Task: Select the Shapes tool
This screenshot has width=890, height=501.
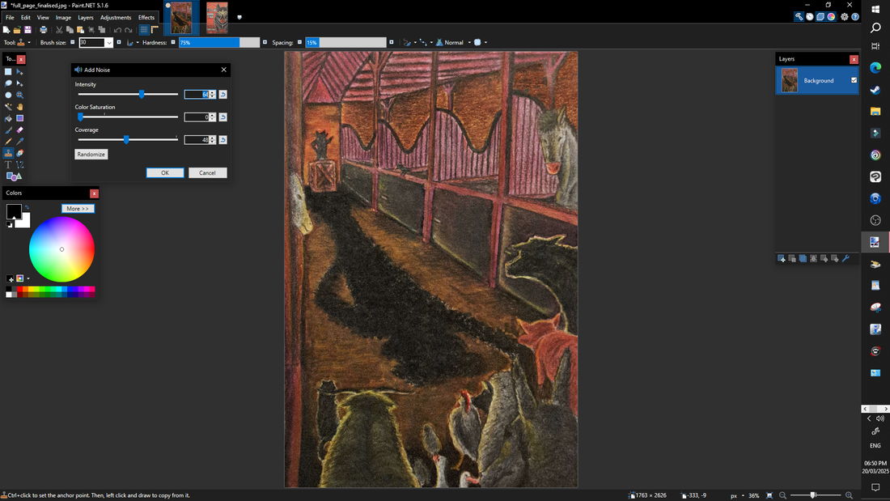Action: point(14,176)
